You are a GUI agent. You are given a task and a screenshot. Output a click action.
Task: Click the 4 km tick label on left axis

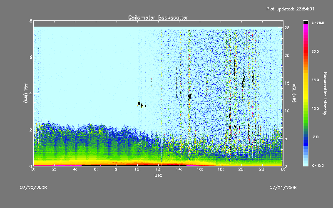click(x=31, y=93)
